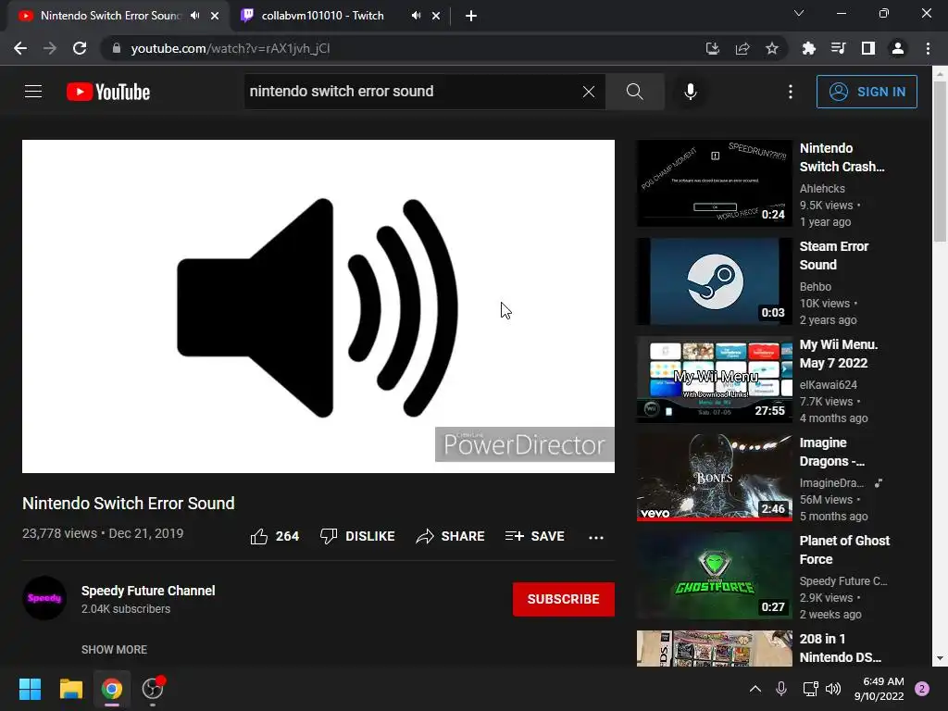Close the Twitch tab
This screenshot has height=711, width=948.
pos(436,16)
